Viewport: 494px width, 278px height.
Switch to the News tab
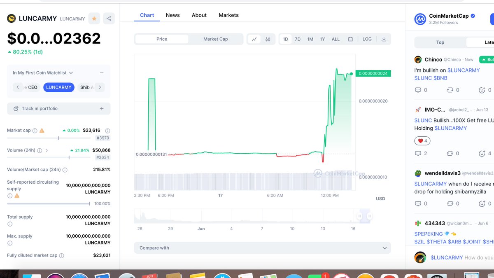[x=172, y=15]
